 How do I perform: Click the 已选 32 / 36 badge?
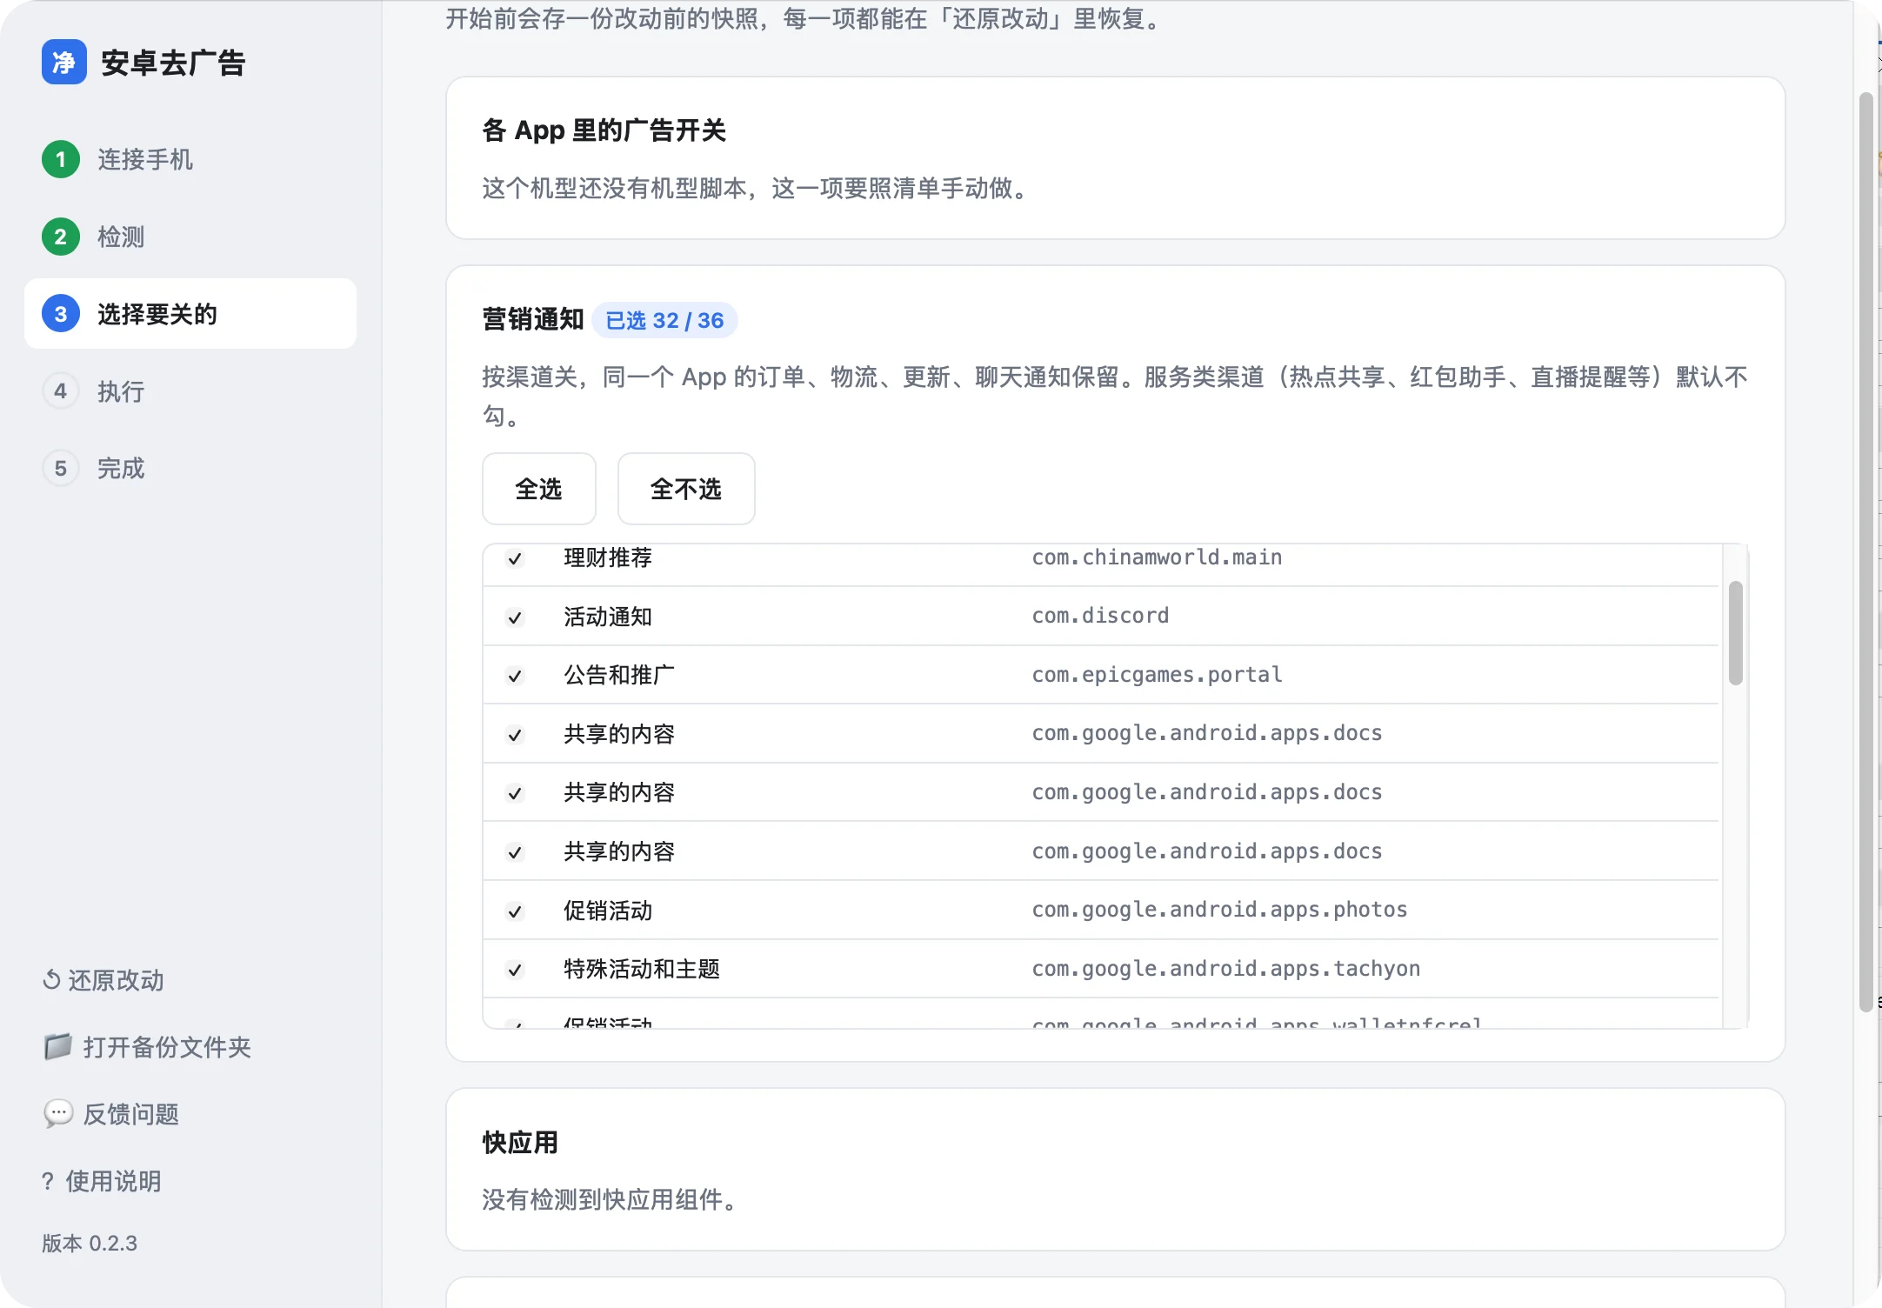point(664,320)
